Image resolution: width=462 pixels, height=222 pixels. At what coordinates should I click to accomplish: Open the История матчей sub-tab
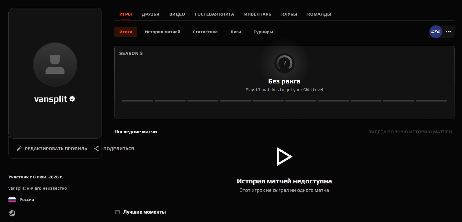(162, 32)
